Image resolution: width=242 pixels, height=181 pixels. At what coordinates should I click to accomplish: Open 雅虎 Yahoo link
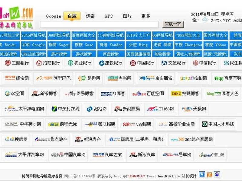(216, 45)
